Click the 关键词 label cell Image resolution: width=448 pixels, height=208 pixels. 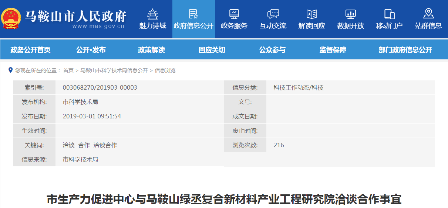[x=34, y=145]
